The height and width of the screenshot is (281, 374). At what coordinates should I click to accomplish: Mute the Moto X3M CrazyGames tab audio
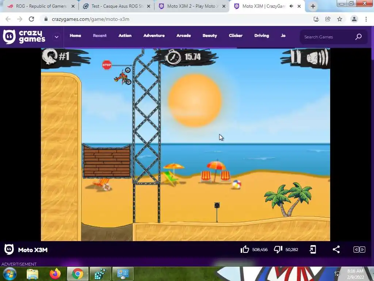[291, 6]
